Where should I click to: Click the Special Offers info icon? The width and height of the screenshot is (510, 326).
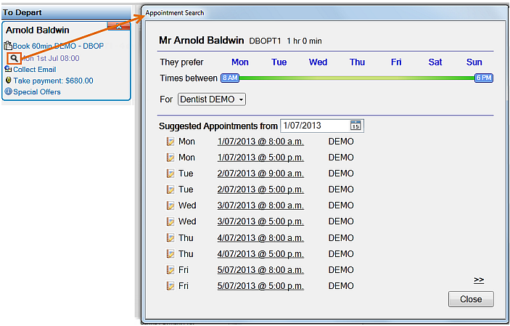[9, 91]
